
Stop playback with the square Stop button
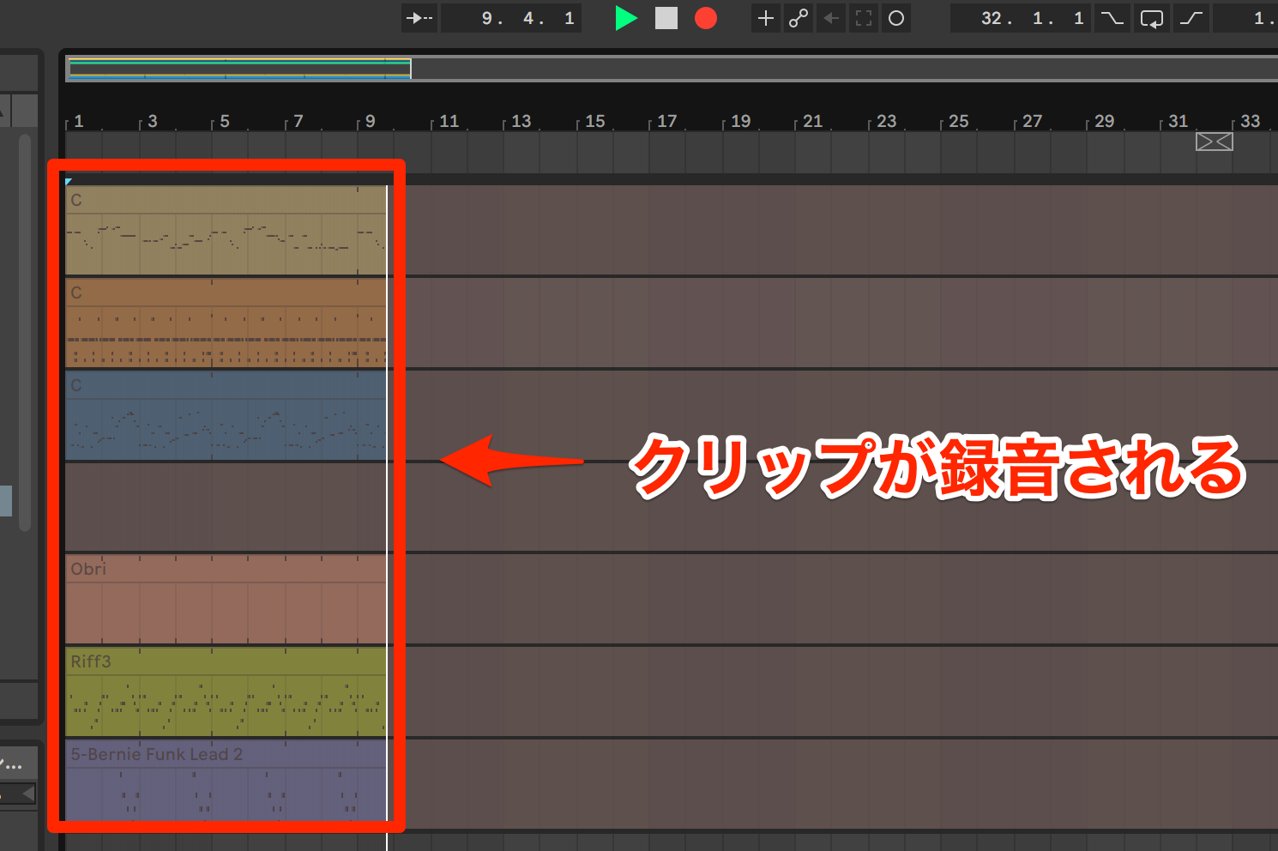(666, 18)
